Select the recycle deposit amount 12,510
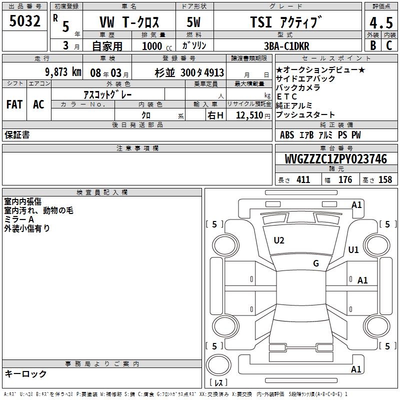Image resolution: width=400 pixels, height=400 pixels. click(x=248, y=115)
